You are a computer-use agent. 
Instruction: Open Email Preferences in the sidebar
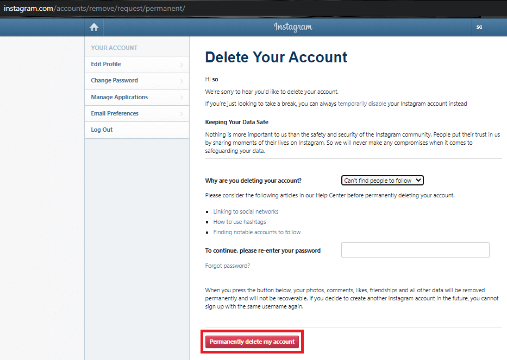115,113
